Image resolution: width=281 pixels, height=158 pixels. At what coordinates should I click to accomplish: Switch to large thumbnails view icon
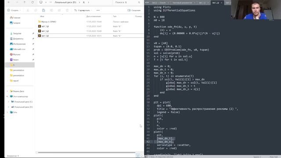tap(141, 155)
